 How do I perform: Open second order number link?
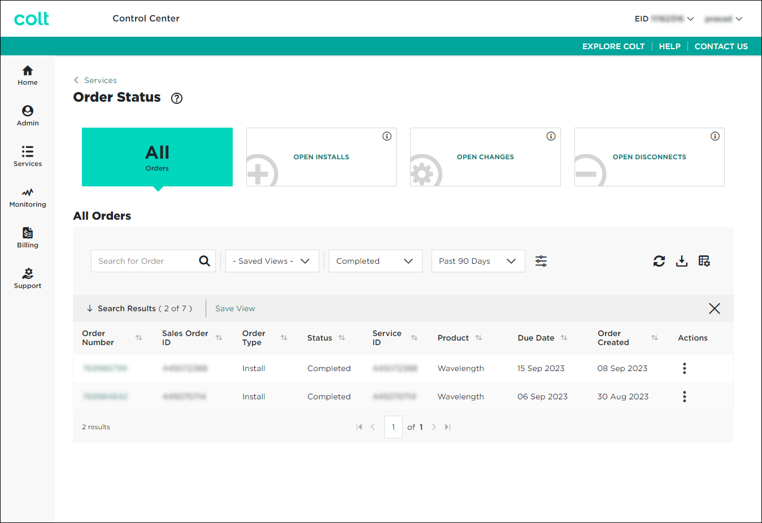105,396
